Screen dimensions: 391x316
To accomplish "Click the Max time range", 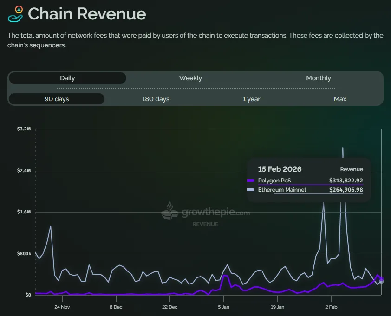I will (340, 99).
